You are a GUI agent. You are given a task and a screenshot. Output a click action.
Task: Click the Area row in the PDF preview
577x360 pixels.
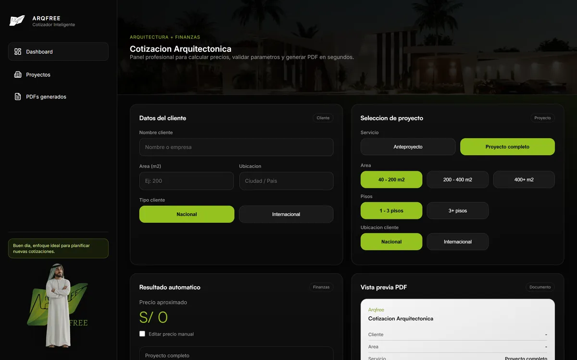pyautogui.click(x=458, y=347)
